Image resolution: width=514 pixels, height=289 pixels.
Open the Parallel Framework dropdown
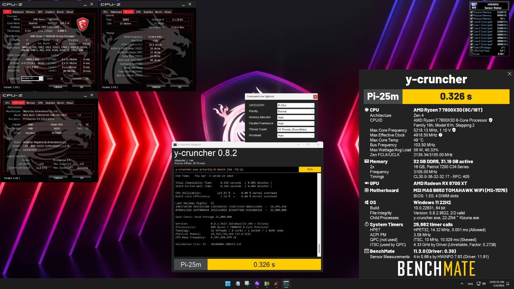pyautogui.click(x=296, y=123)
